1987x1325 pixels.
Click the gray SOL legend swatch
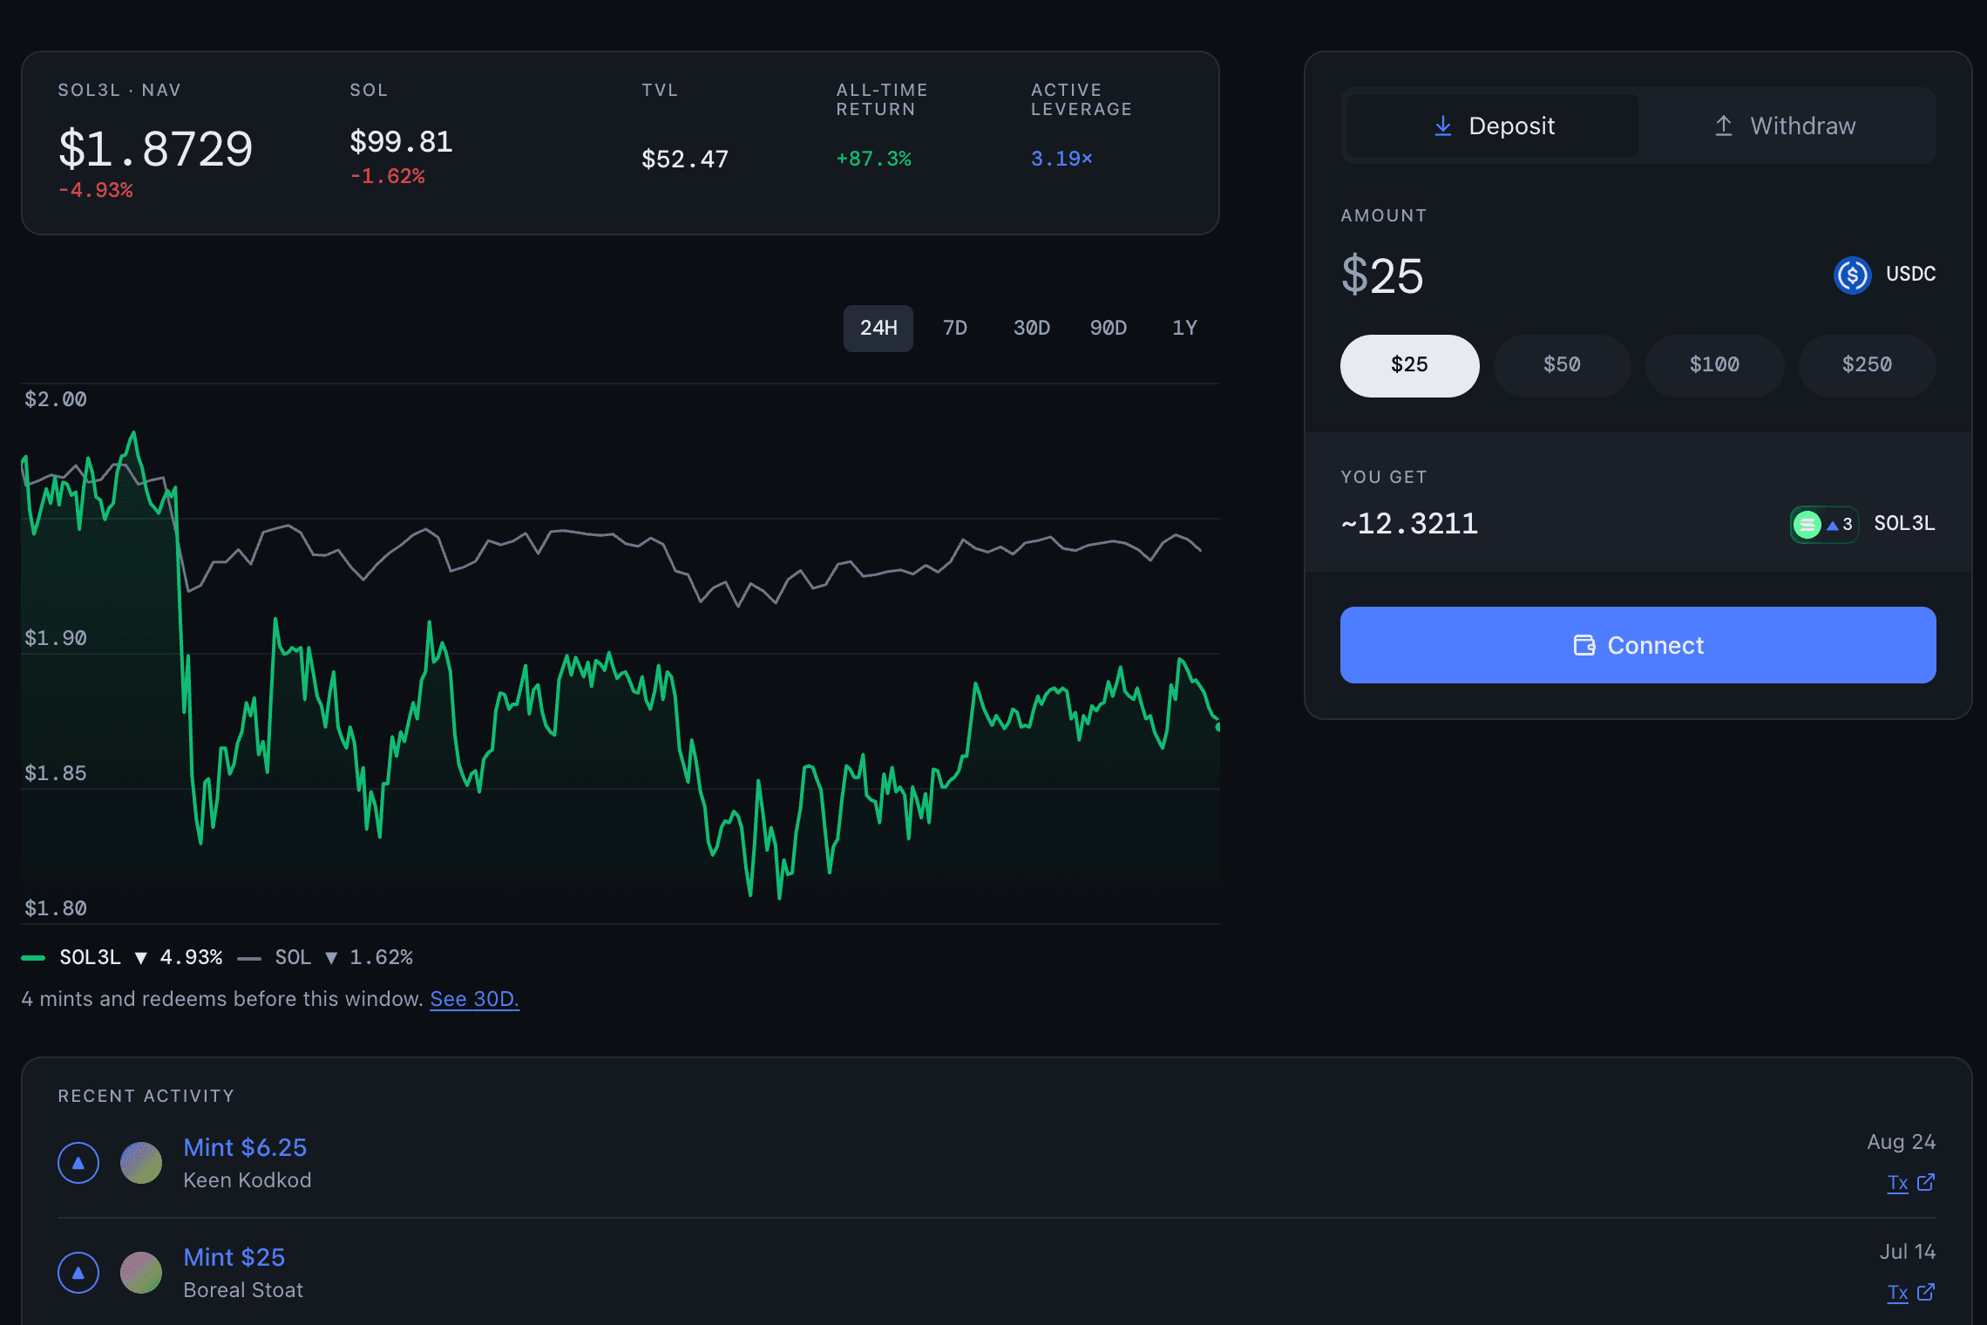(x=249, y=958)
